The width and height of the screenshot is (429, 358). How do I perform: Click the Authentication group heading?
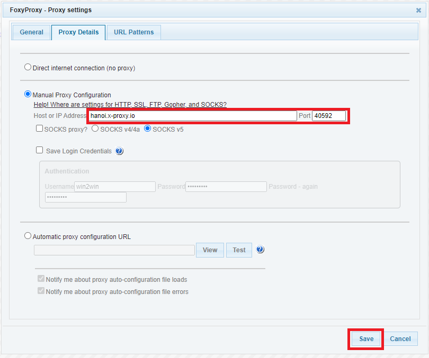pos(67,171)
